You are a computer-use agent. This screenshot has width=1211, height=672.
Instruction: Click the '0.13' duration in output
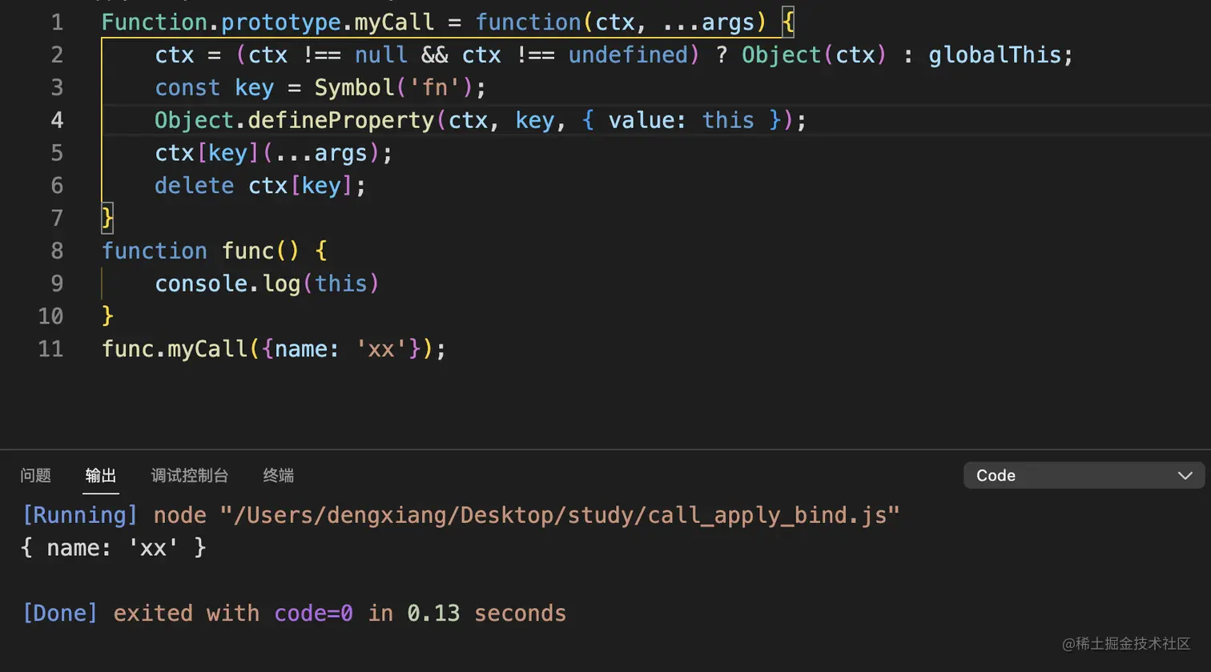click(433, 614)
